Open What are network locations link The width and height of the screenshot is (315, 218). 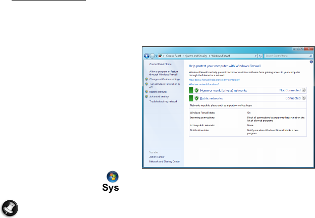pos(204,84)
